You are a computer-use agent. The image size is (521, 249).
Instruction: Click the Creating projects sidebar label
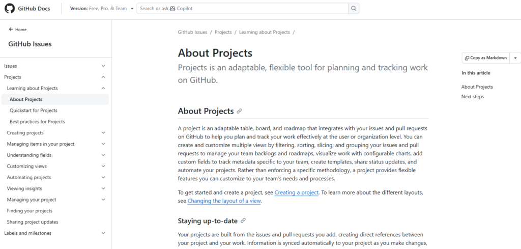(25, 132)
